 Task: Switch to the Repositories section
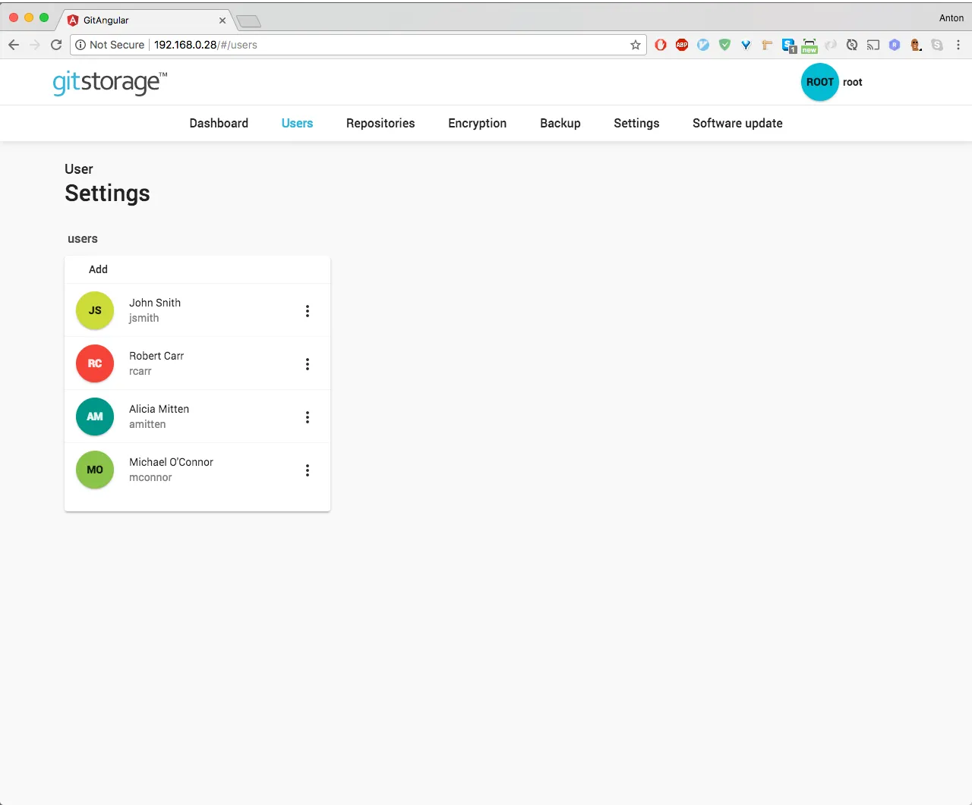tap(380, 123)
